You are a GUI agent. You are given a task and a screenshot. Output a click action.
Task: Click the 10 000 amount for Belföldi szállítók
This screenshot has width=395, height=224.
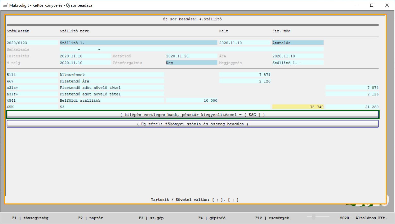[191, 100]
